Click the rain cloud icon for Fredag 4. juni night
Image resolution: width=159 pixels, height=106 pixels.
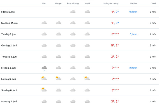[44, 68]
